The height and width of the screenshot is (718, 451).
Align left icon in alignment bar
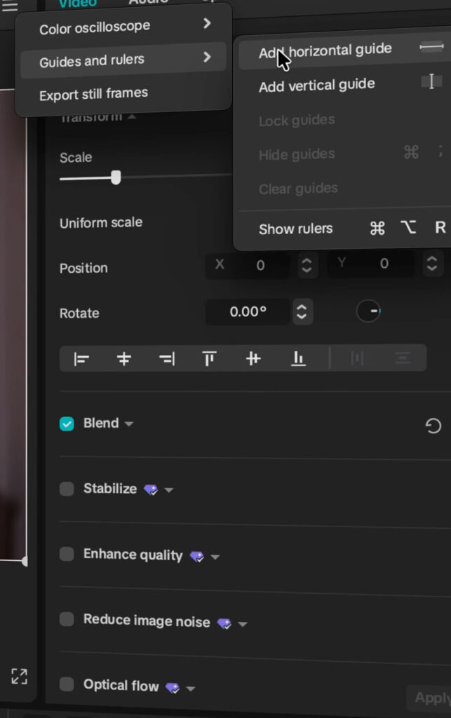click(x=81, y=359)
